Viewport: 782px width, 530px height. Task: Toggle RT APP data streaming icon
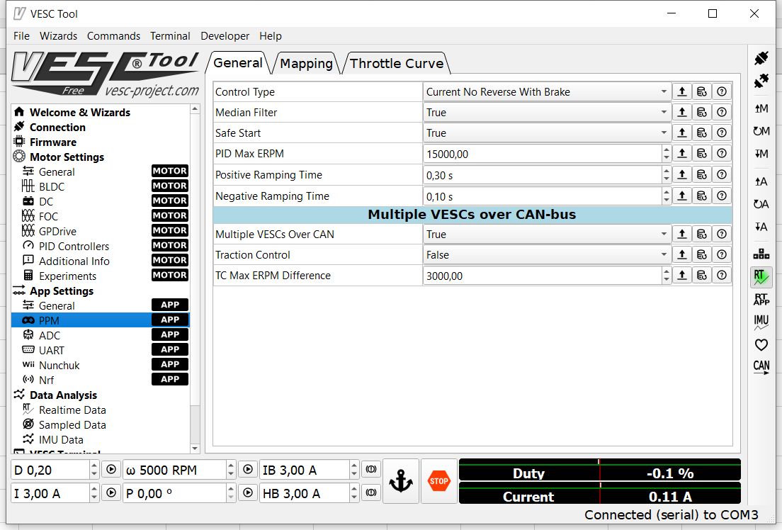pyautogui.click(x=761, y=300)
